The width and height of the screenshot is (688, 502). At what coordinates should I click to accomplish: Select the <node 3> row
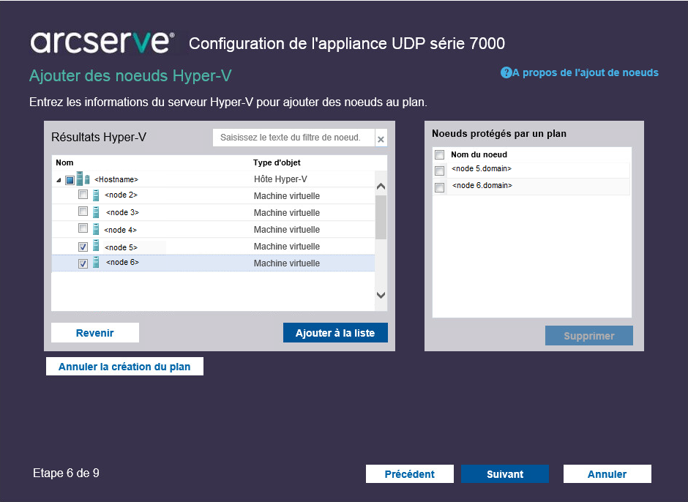(x=213, y=212)
